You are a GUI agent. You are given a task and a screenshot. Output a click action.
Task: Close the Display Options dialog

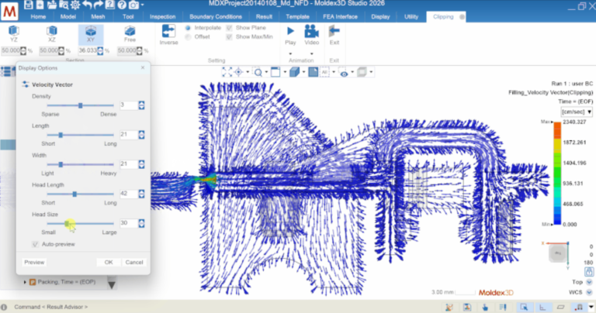click(143, 67)
